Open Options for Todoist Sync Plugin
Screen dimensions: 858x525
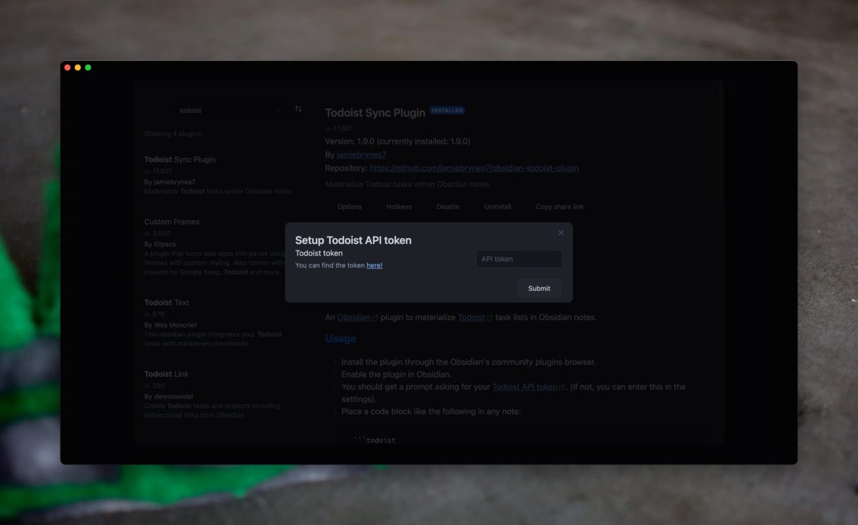[x=349, y=206]
